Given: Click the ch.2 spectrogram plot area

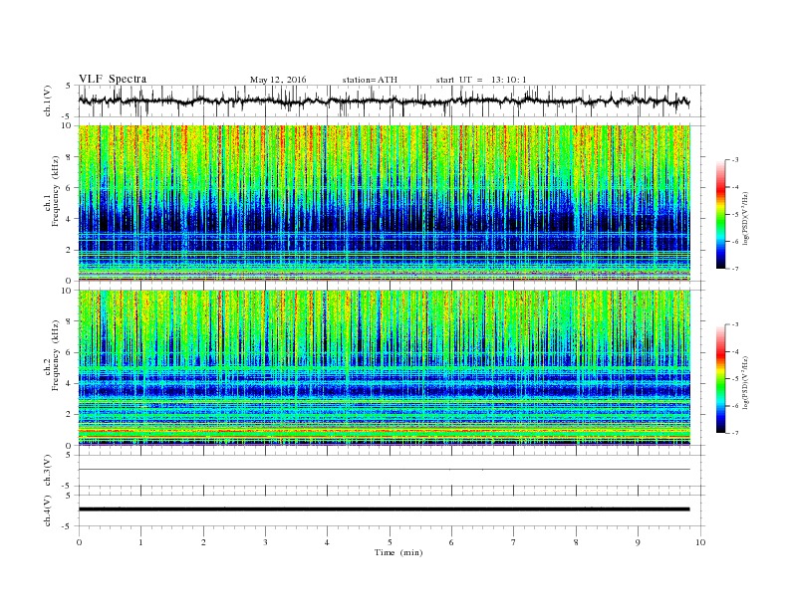Looking at the screenshot, I should (385, 367).
